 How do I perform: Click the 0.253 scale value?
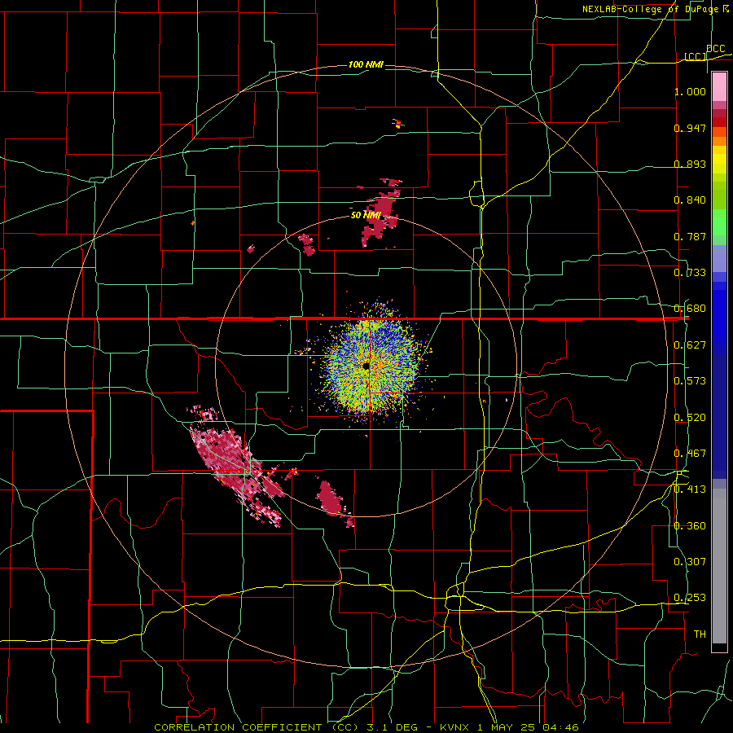(690, 598)
